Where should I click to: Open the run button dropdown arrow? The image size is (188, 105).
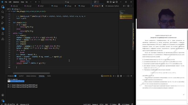tap(126, 6)
